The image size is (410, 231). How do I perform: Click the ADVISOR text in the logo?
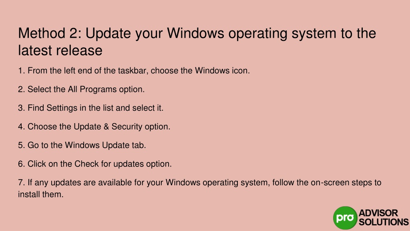(378, 213)
